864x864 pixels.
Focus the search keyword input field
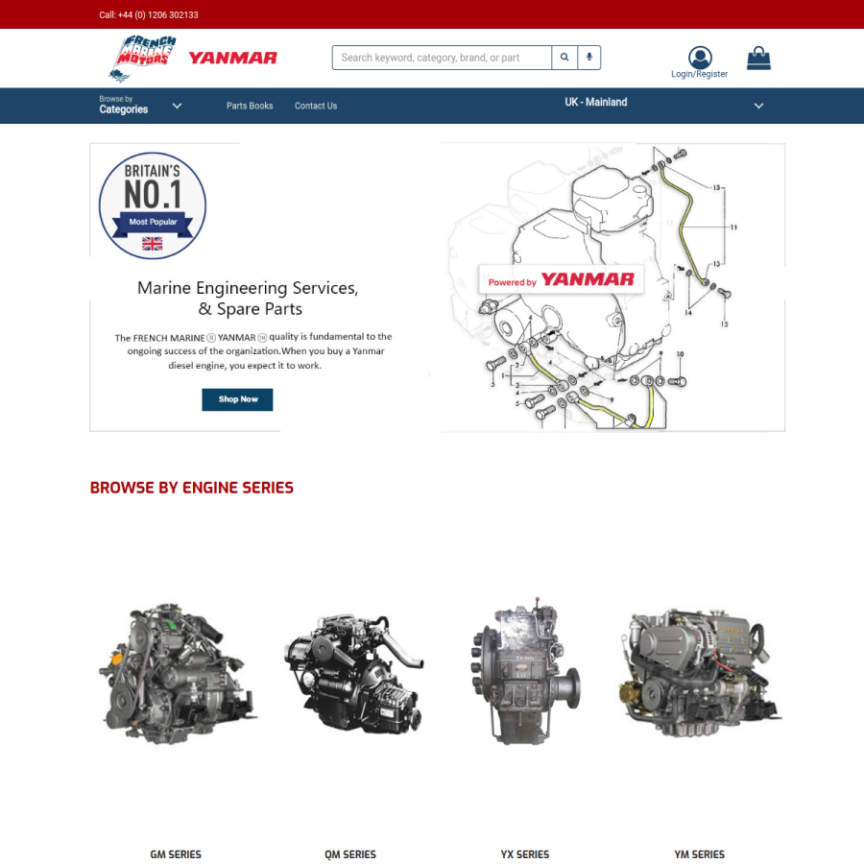[x=442, y=58]
